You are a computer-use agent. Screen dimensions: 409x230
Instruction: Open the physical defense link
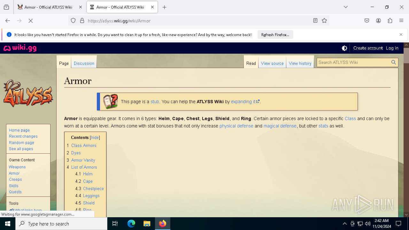coord(236,126)
